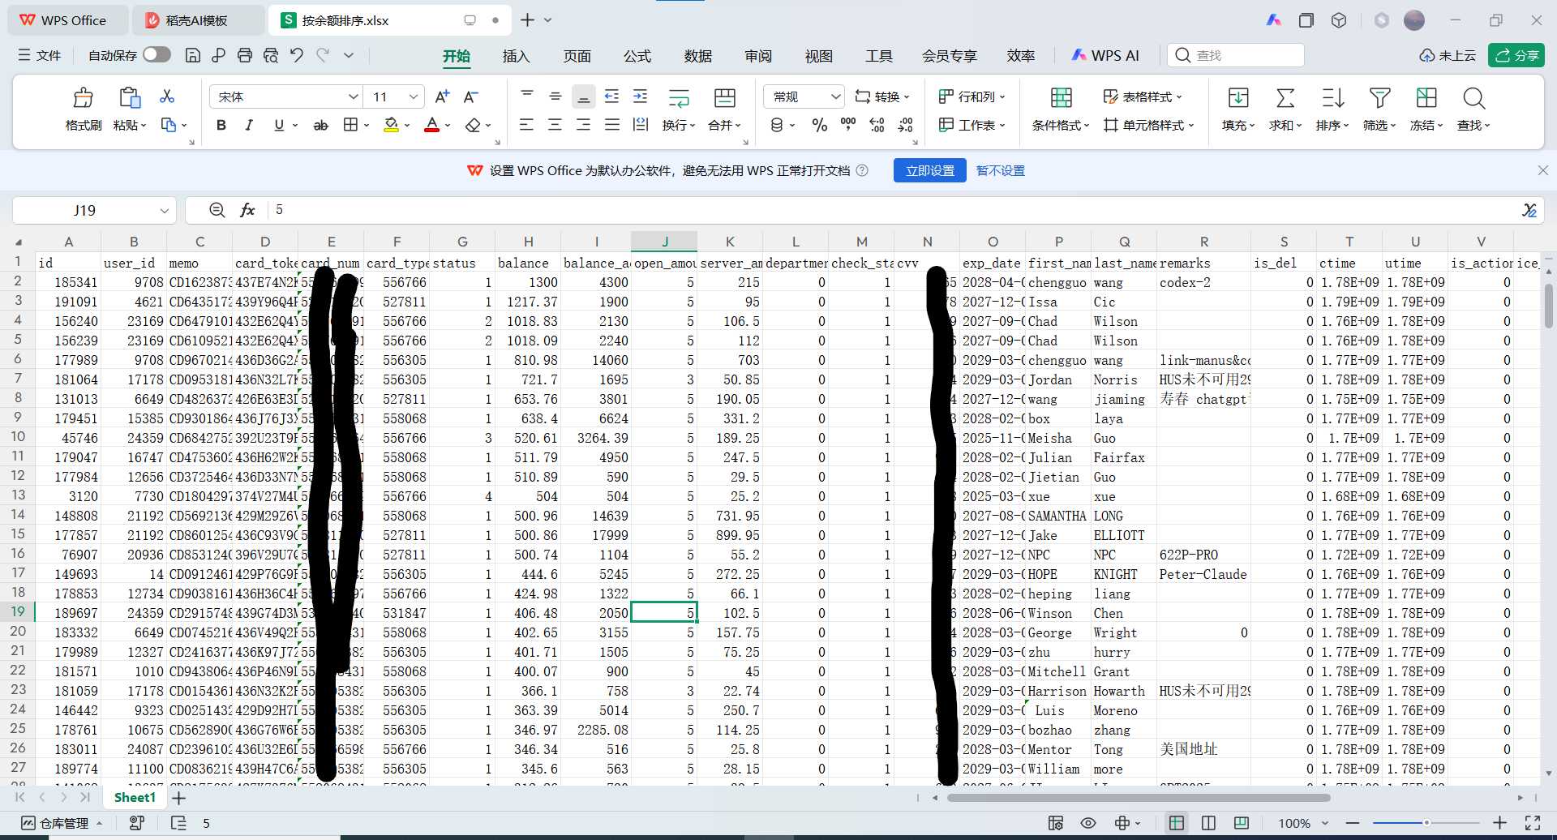
Task: Switch to Page Layout view in status bar
Action: tap(1208, 823)
